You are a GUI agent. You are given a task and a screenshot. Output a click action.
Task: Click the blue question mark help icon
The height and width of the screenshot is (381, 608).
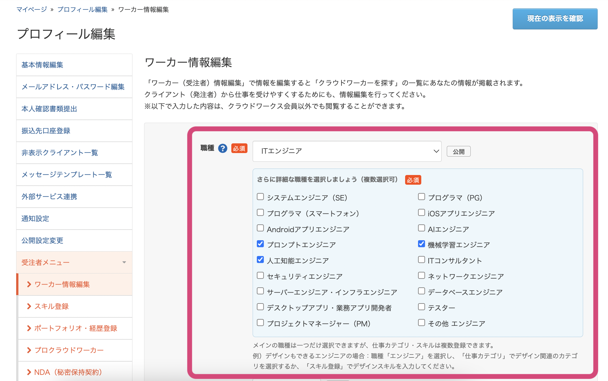[x=223, y=148]
